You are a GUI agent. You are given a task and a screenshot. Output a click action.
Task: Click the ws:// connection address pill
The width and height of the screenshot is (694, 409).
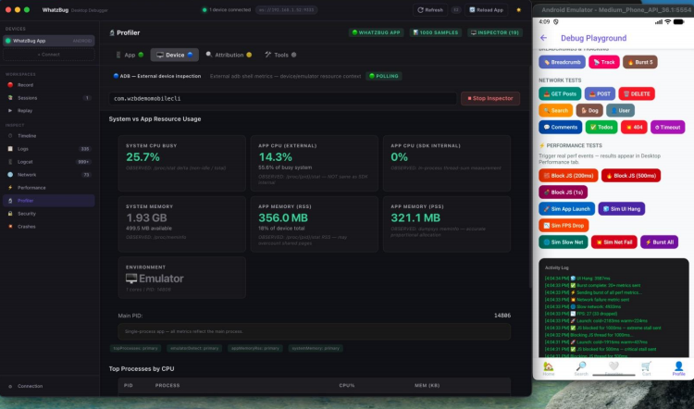point(286,10)
